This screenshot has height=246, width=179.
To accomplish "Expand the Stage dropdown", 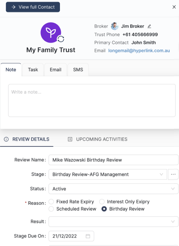I will click(108, 174).
